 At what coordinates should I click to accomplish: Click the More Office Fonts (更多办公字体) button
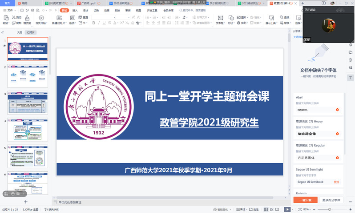click(x=331, y=200)
